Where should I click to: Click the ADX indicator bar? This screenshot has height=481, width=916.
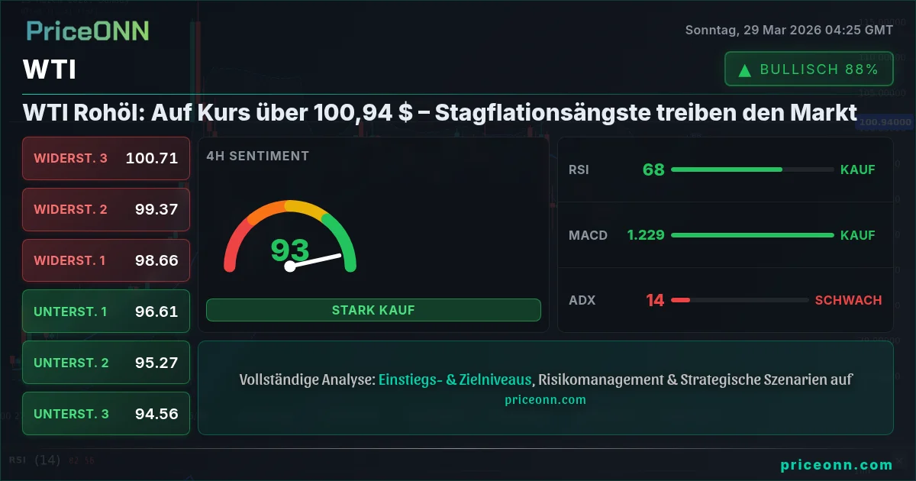point(739,300)
